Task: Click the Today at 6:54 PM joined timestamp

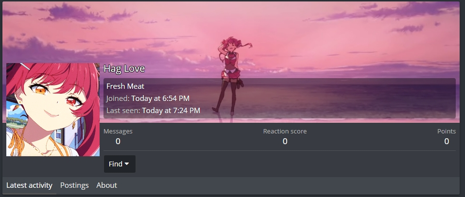Action: coord(160,98)
